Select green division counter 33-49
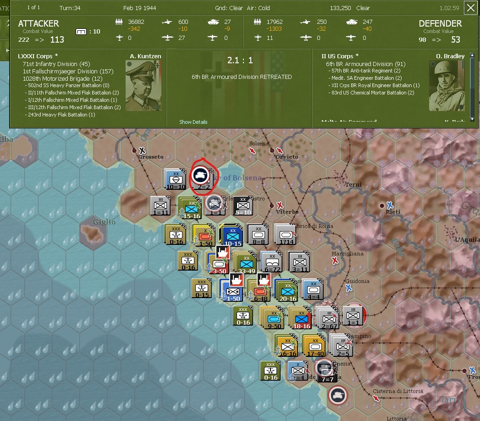This screenshot has height=421, width=480. click(x=246, y=263)
